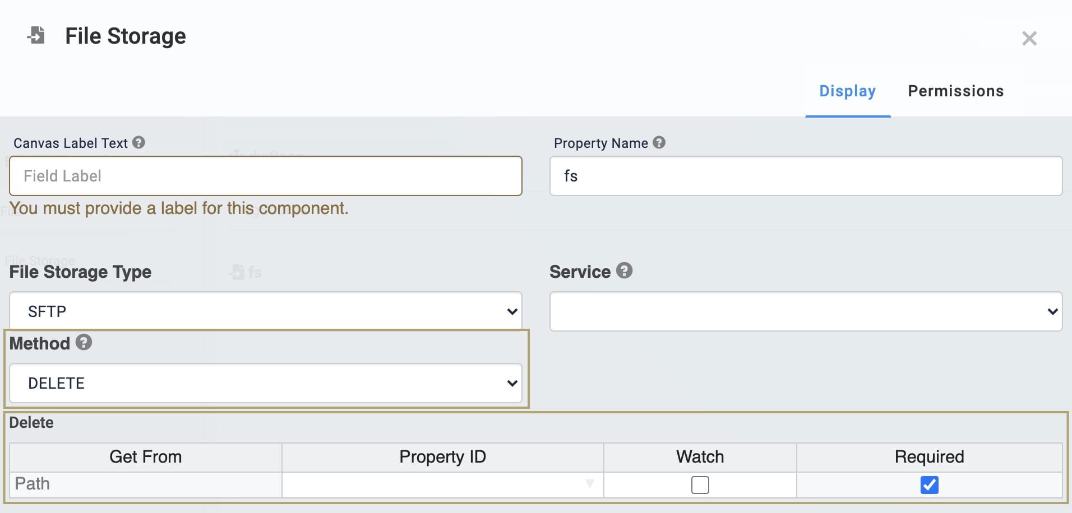This screenshot has width=1072, height=513.
Task: Open Property Name help tooltip icon
Action: coord(659,142)
